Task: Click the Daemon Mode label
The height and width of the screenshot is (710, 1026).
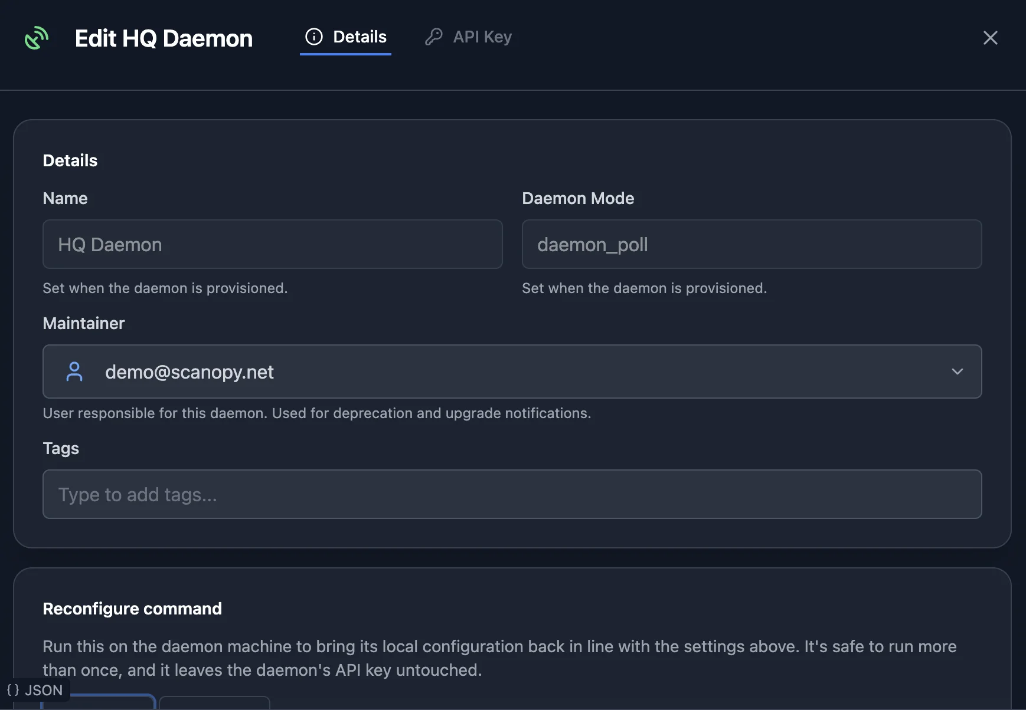Action: 578,198
